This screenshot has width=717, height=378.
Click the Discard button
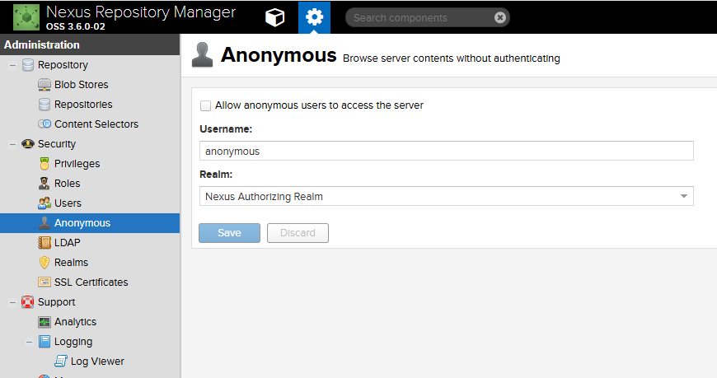coord(298,233)
